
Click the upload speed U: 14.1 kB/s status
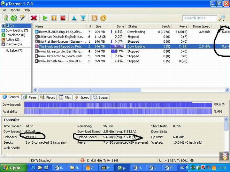point(176,161)
